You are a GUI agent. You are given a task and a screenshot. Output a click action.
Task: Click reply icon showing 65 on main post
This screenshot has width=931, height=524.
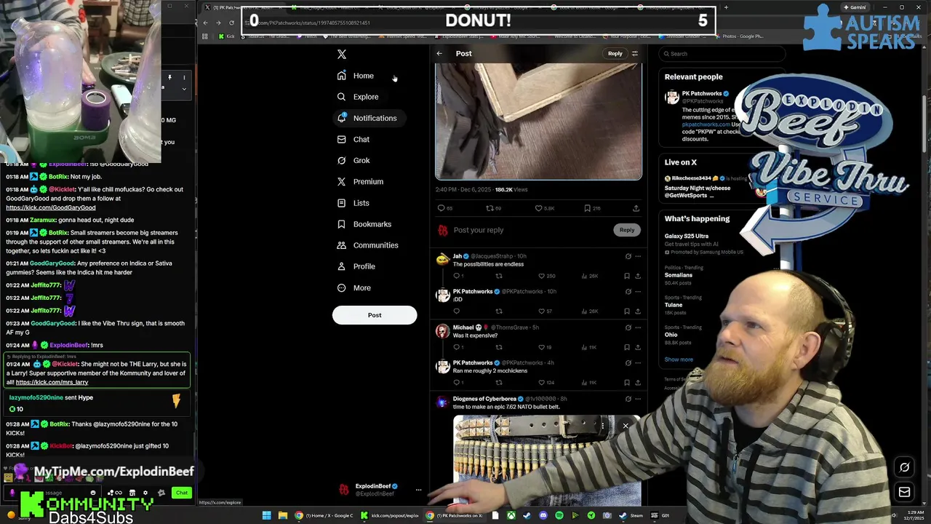(x=444, y=208)
